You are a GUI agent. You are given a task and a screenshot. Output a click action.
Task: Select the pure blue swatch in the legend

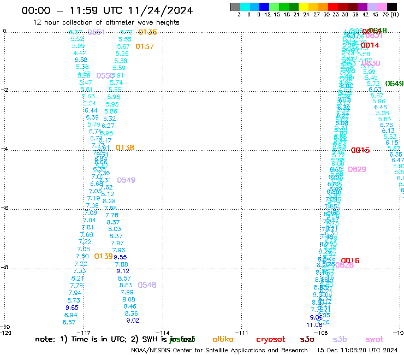[264, 7]
